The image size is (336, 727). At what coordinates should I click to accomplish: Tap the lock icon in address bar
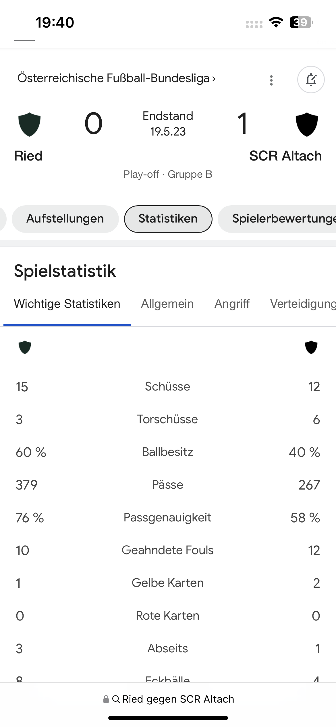click(x=106, y=699)
